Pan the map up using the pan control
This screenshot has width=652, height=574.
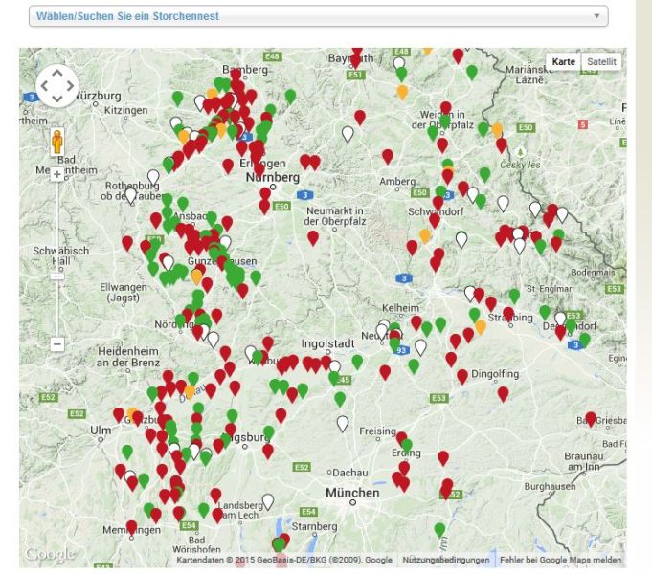56,73
